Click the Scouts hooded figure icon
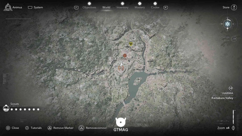The image size is (242, 136). [6, 108]
